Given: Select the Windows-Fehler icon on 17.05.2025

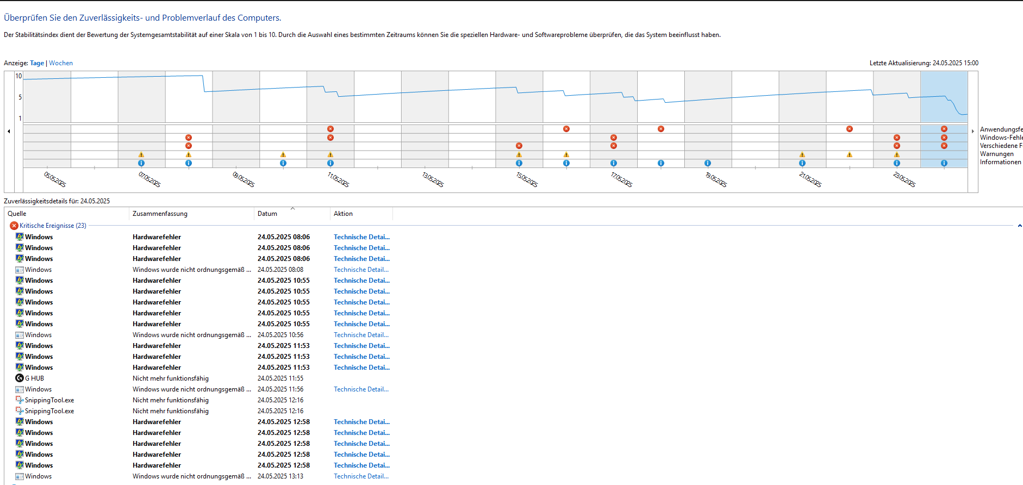Looking at the screenshot, I should (614, 138).
